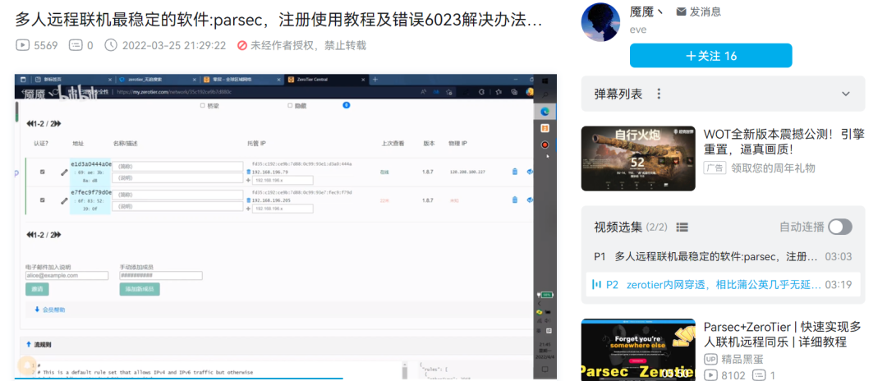Click the list-view icon beside 视频选集
Image resolution: width=887 pixels, height=381 pixels.
coord(682,227)
